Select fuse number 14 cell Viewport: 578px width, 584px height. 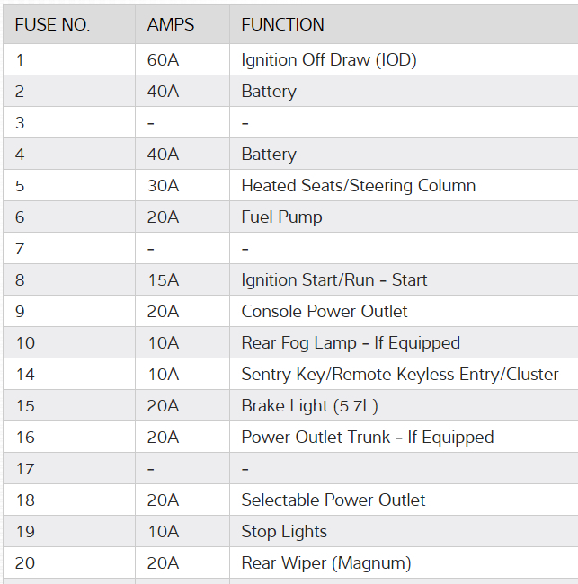click(24, 375)
